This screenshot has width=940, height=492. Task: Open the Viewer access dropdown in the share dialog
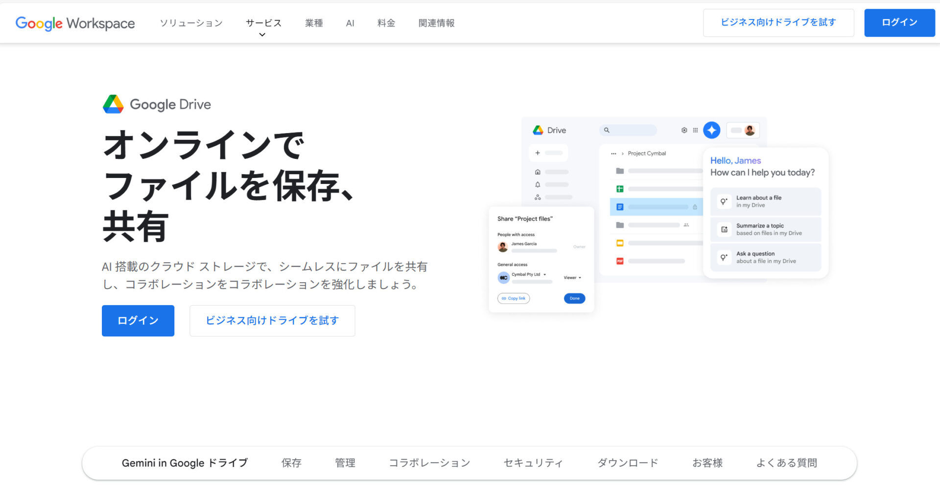coord(571,278)
